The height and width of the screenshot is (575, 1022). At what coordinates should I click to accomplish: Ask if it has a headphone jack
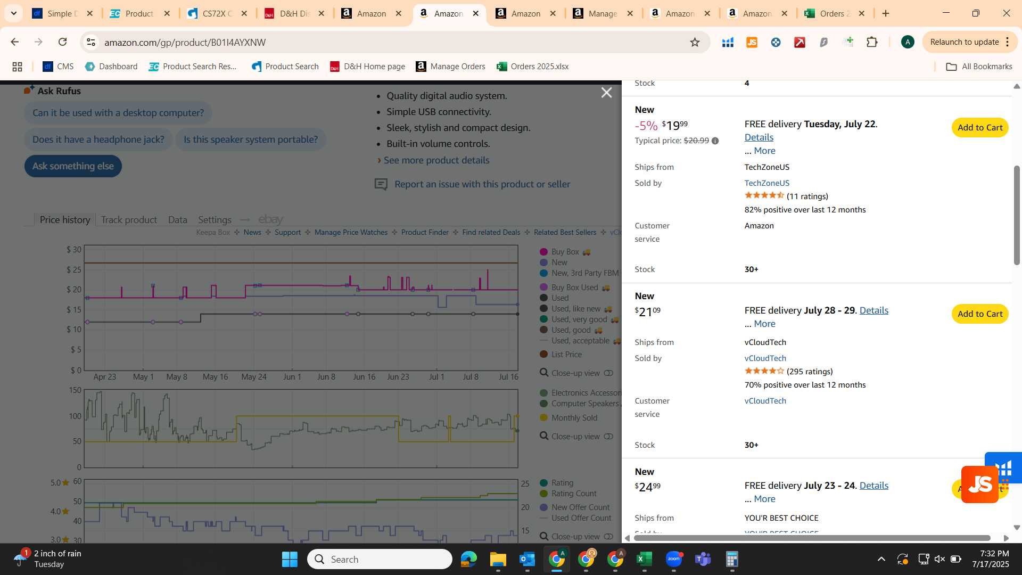[x=98, y=139]
